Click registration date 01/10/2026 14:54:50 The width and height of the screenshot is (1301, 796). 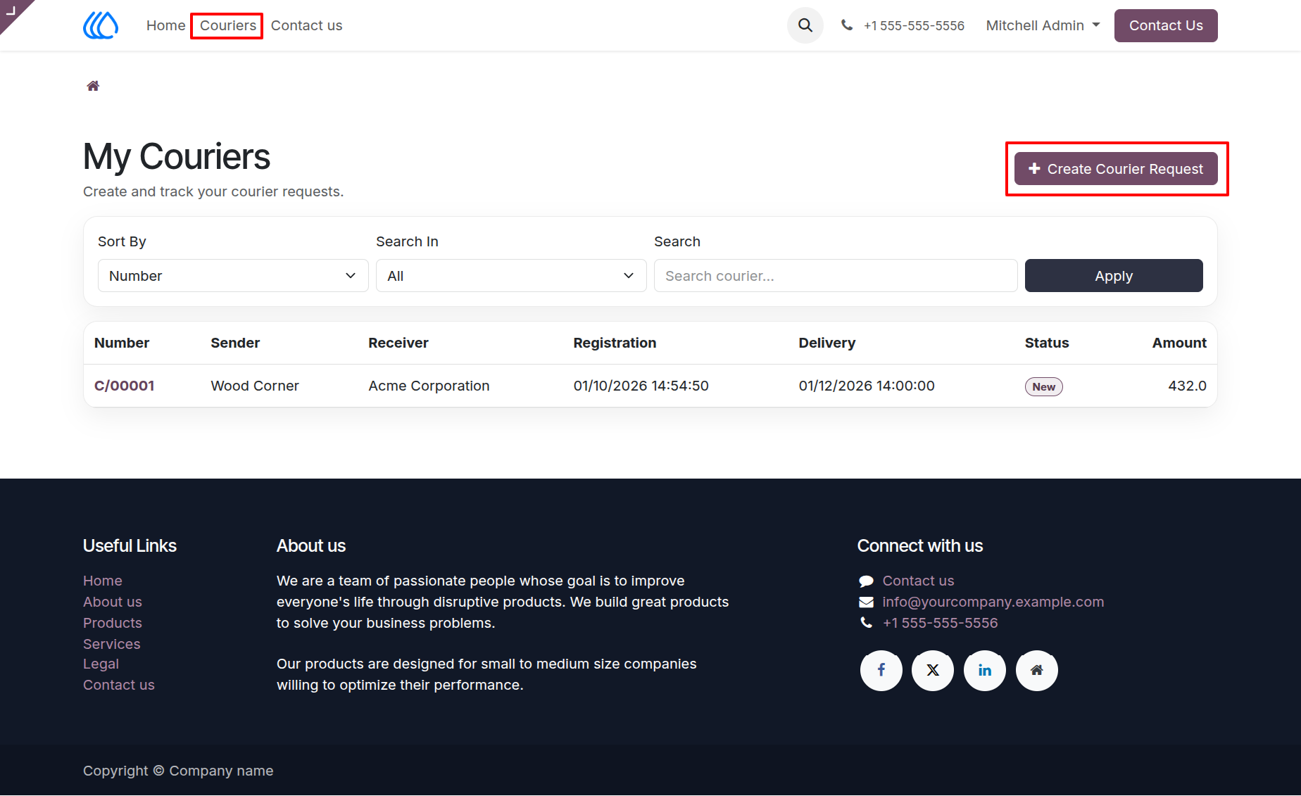(x=641, y=386)
